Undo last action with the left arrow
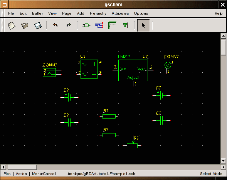This screenshot has height=180, width=227. pyautogui.click(x=55, y=25)
